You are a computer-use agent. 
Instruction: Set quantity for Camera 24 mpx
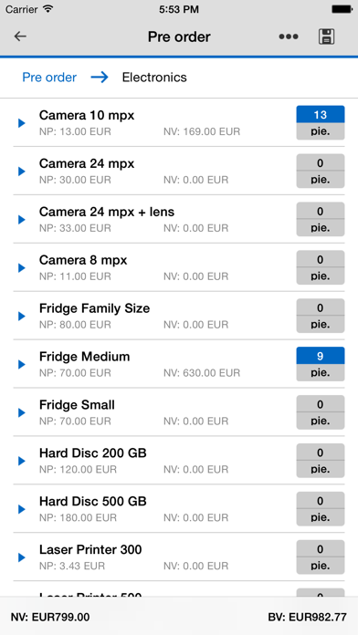321,162
